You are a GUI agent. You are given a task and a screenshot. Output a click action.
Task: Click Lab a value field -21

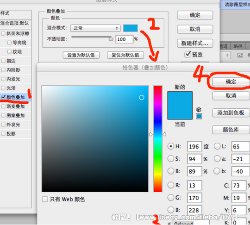point(241,159)
